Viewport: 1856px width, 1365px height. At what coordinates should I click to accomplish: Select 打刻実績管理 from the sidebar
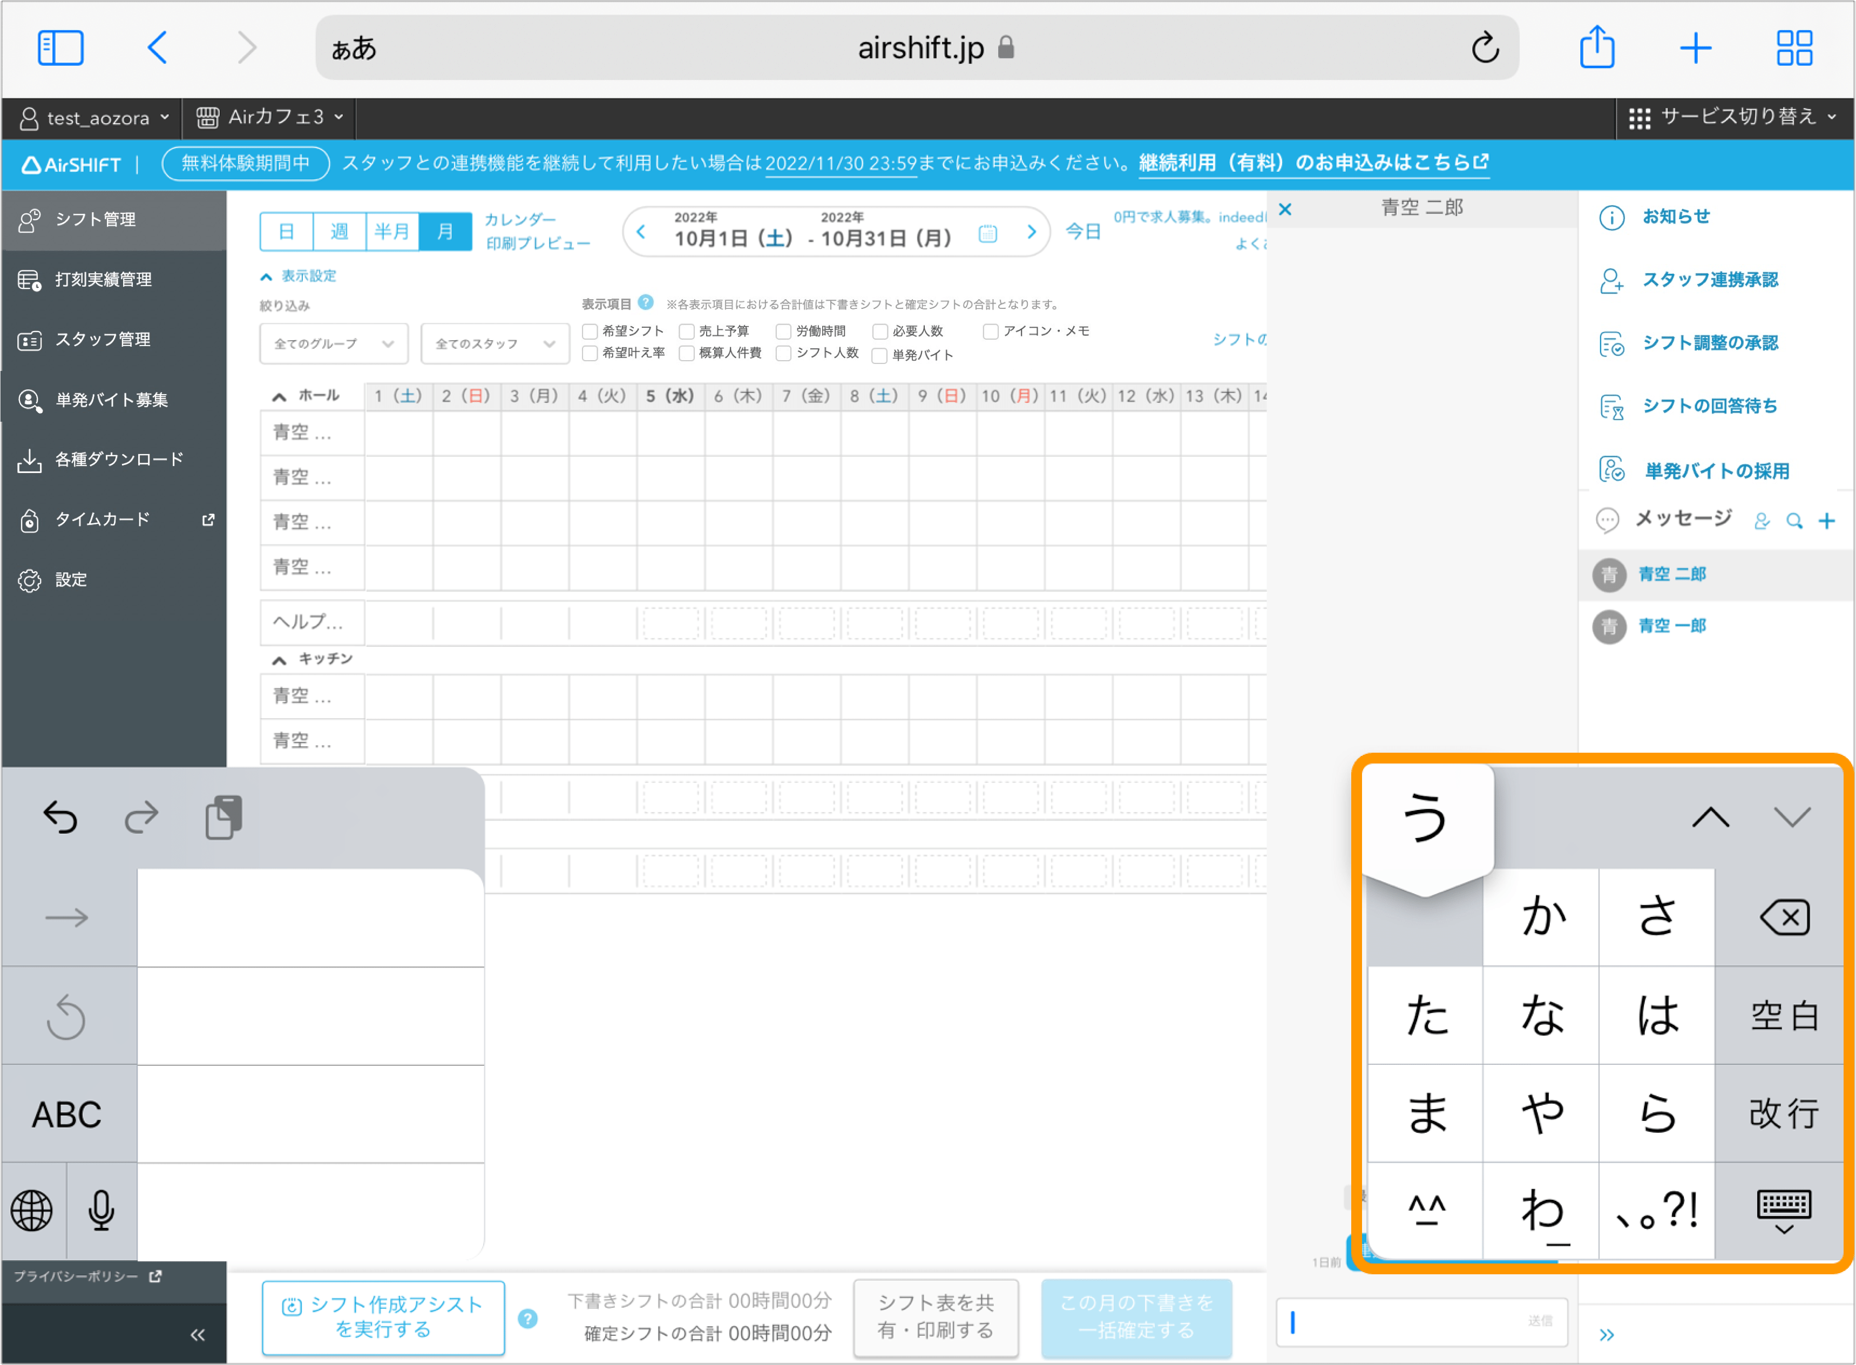103,279
